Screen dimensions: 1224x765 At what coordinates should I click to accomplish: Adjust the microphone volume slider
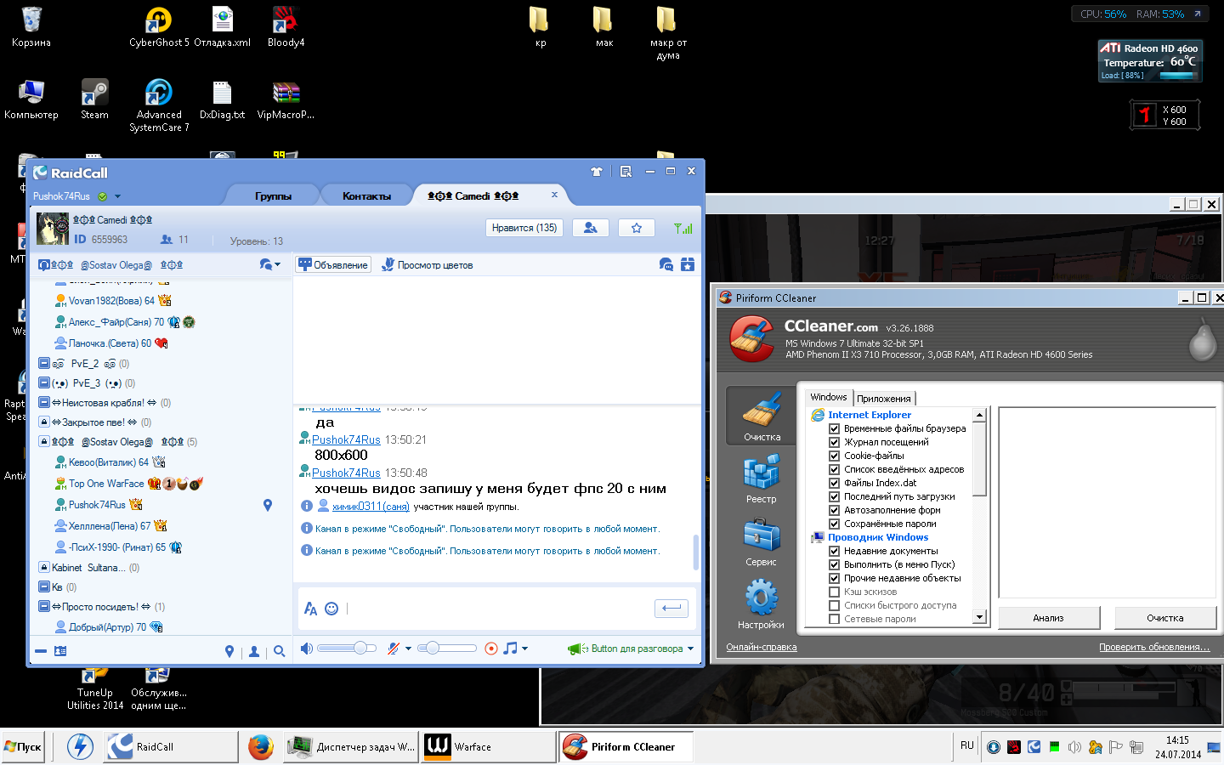pos(447,649)
